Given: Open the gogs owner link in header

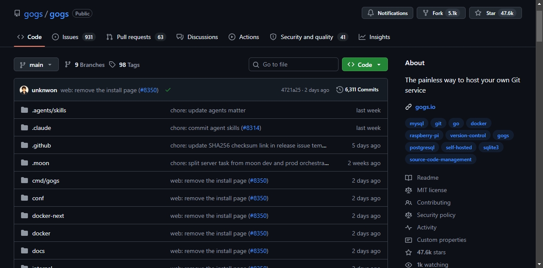Looking at the screenshot, I should point(34,14).
